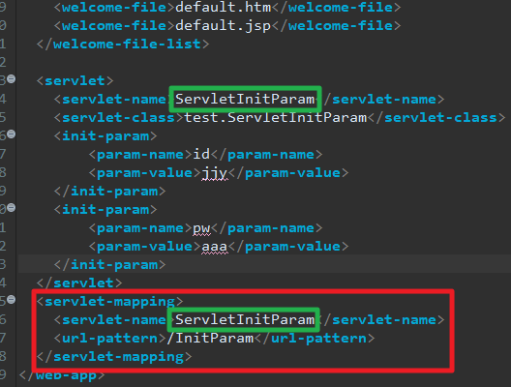Click the closing welcome-file-list tag
The width and height of the screenshot is (511, 387).
coord(123,44)
